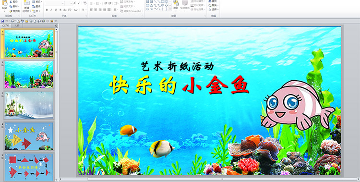Open the font color picker
Viewport: 360px width, 182px height.
pyautogui.click(x=83, y=10)
